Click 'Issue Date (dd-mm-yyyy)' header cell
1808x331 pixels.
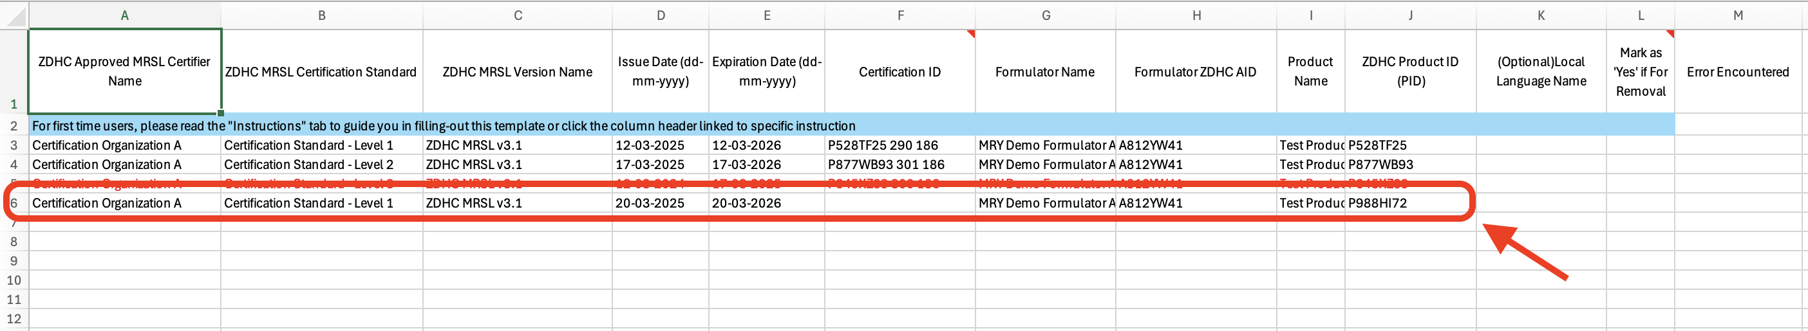click(661, 71)
